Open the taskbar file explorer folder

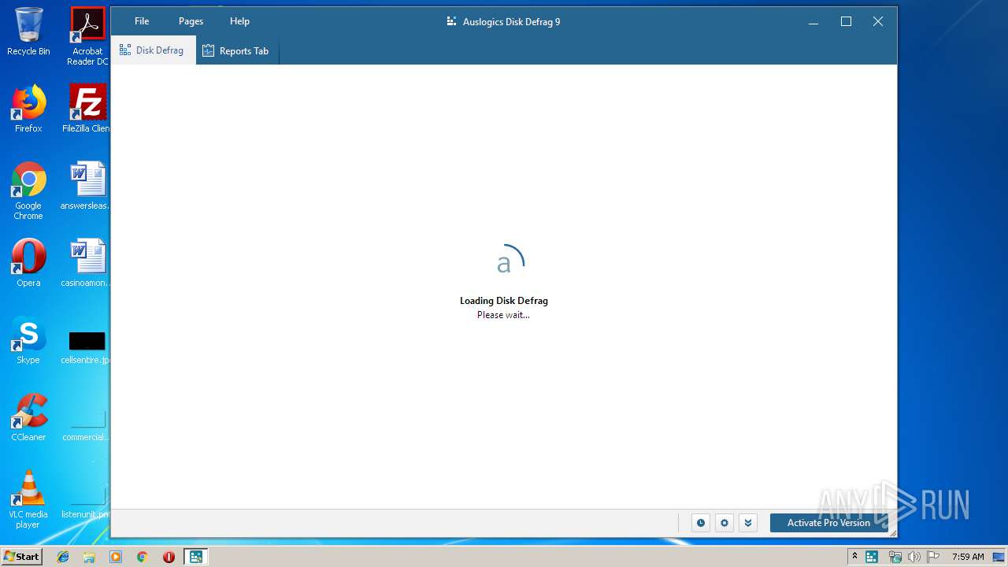(x=89, y=557)
